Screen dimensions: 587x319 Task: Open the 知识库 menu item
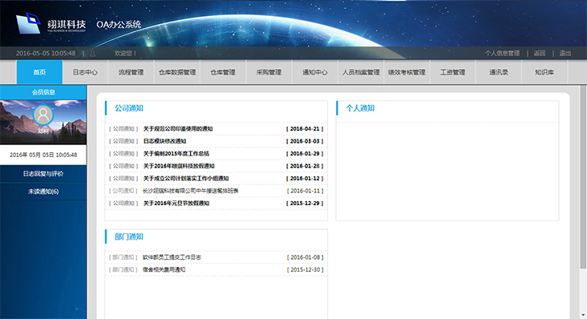click(x=544, y=72)
